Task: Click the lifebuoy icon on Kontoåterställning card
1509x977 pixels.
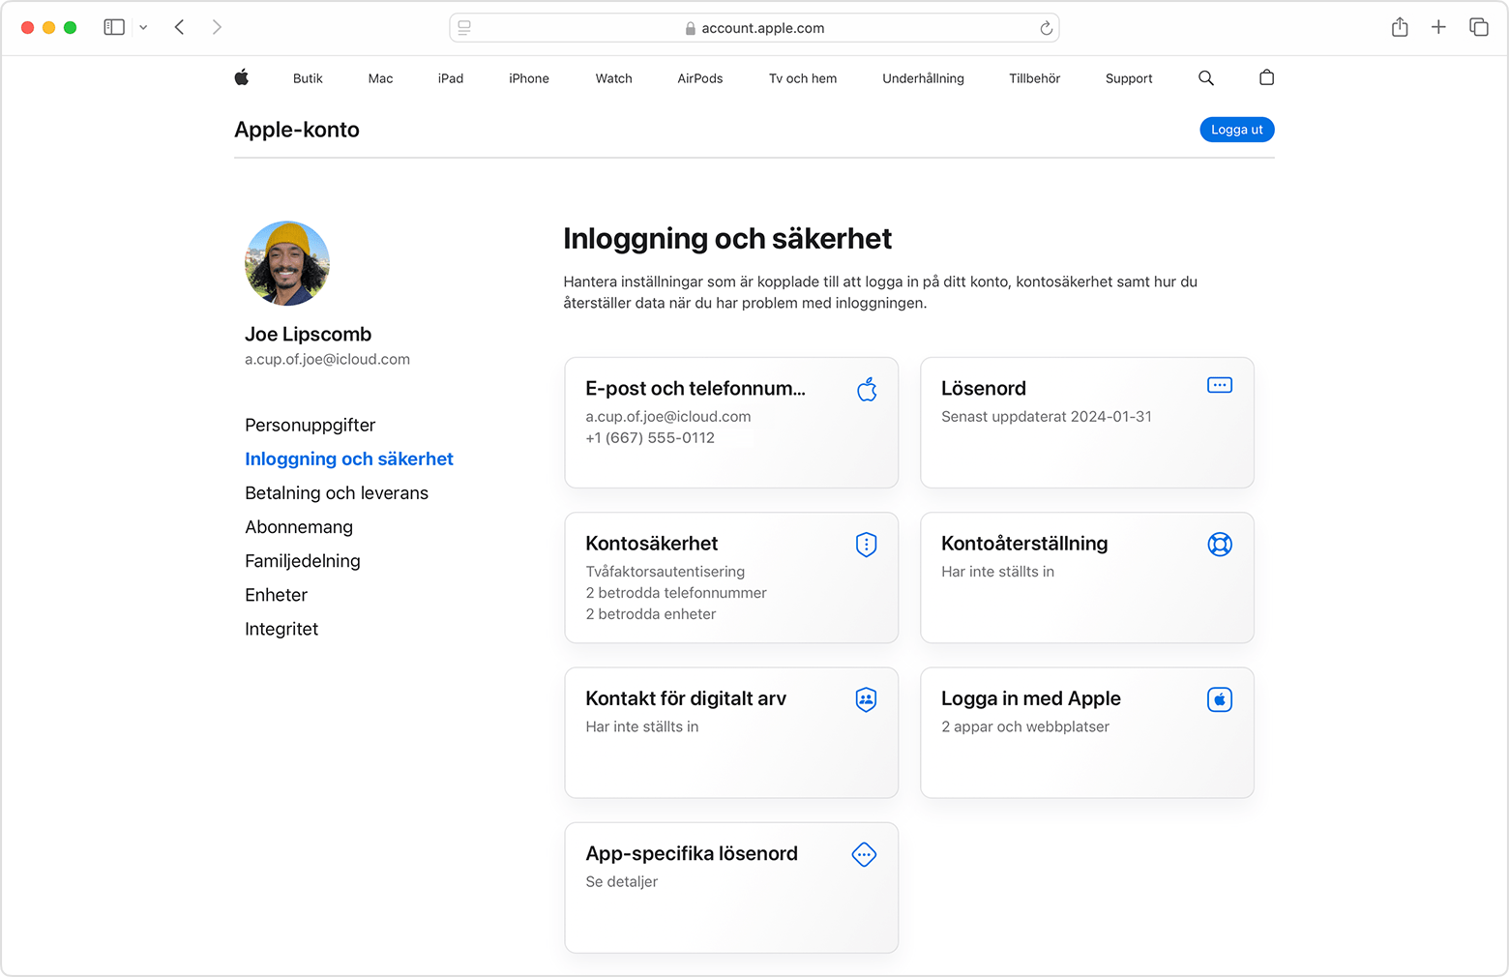Action: pos(1220,545)
